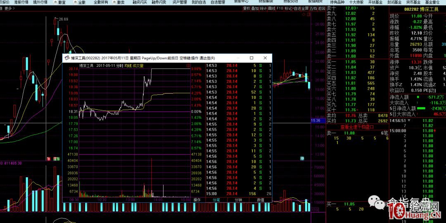Click the 撤卖 toolbar icon
The image size is (446, 223).
click(114, 2)
